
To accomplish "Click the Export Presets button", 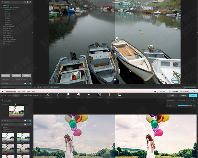I will [x=6, y=76].
